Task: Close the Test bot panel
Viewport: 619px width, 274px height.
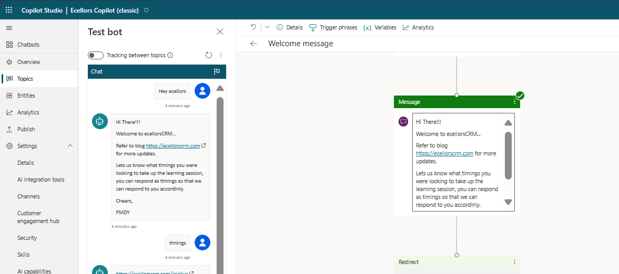Action: point(220,32)
